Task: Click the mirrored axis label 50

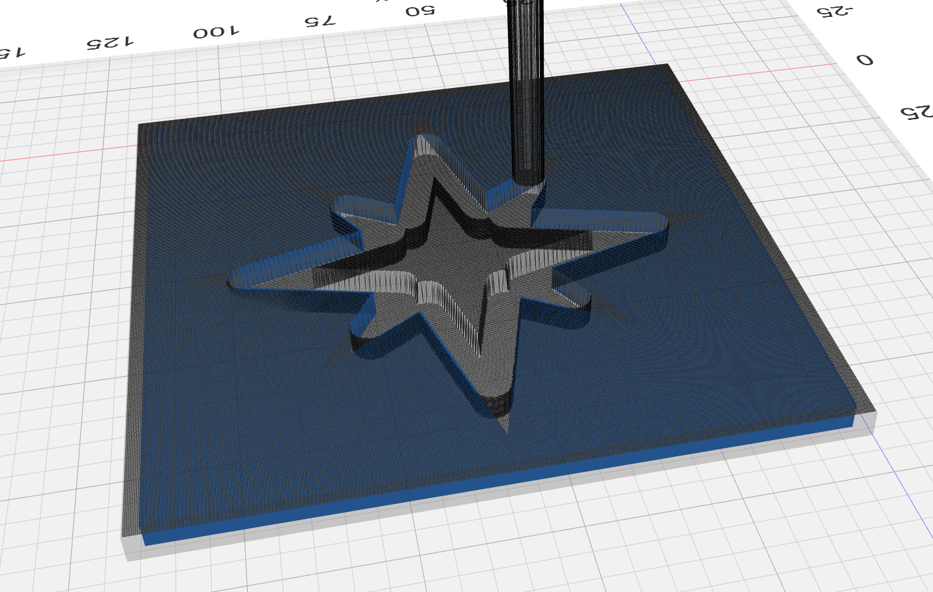Action: point(420,11)
